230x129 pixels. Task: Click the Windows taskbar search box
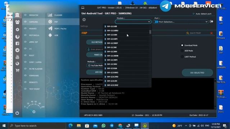click(x=37, y=126)
